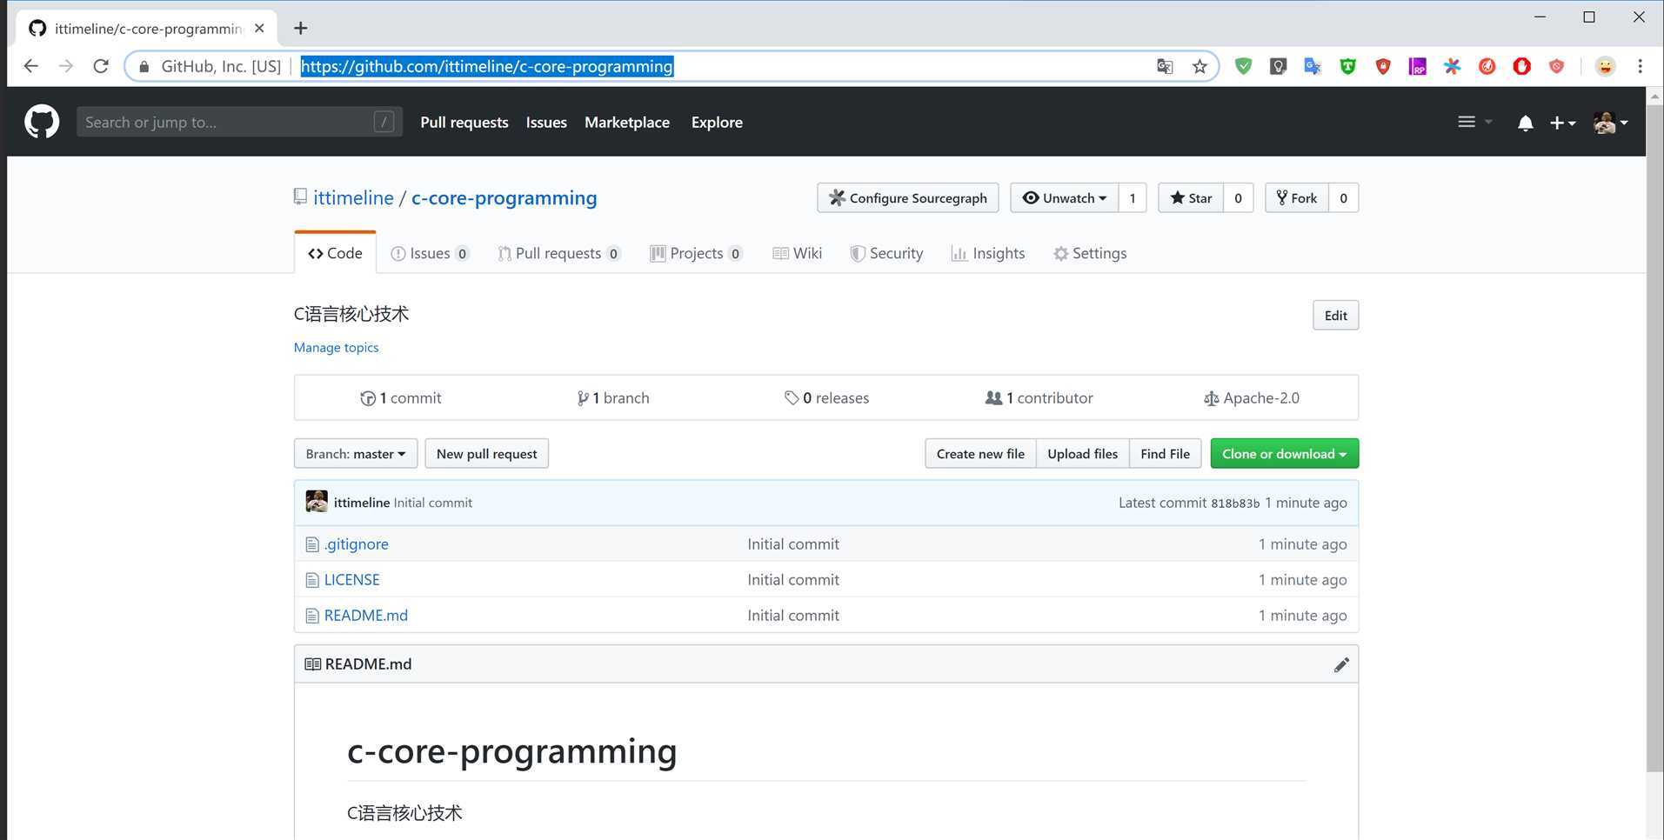Expand the Branch: master dropdown
Screen dimensions: 1664x840
[356, 454]
